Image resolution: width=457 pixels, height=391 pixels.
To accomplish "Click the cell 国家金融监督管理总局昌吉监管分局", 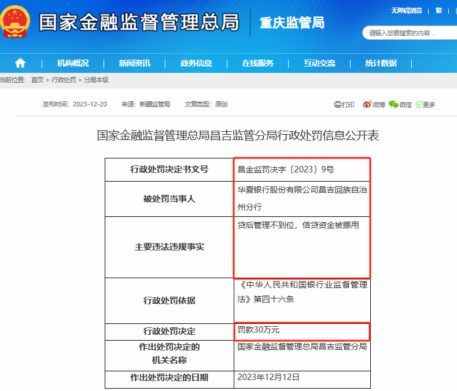I will point(302,356).
